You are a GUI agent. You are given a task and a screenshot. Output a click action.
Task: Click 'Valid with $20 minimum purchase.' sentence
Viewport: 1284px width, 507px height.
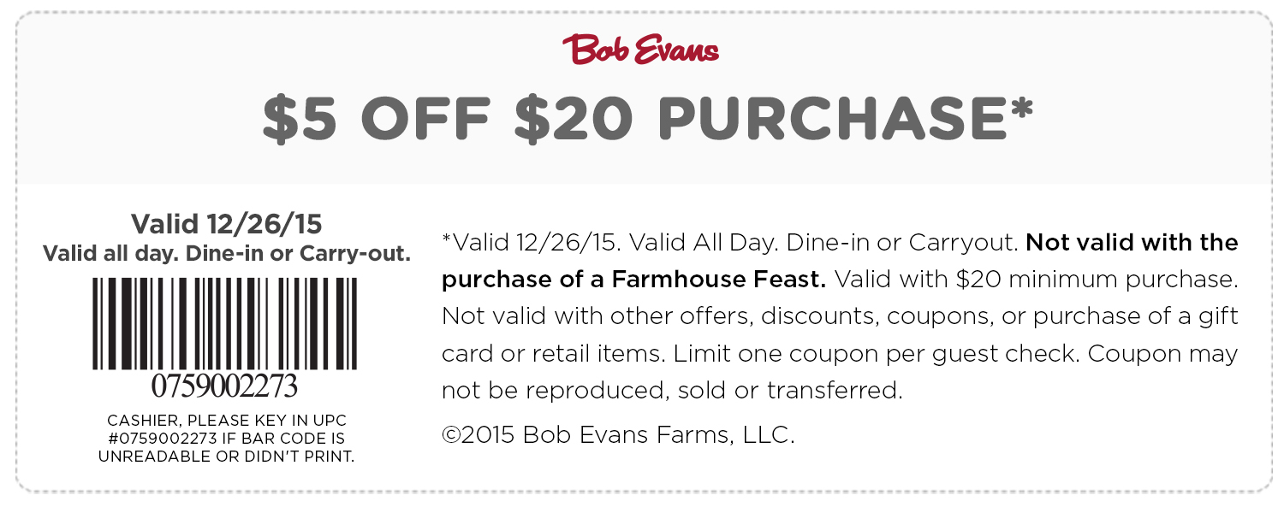(1037, 280)
